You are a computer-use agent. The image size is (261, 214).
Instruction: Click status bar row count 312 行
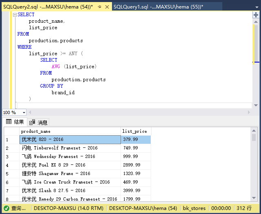tap(244, 208)
